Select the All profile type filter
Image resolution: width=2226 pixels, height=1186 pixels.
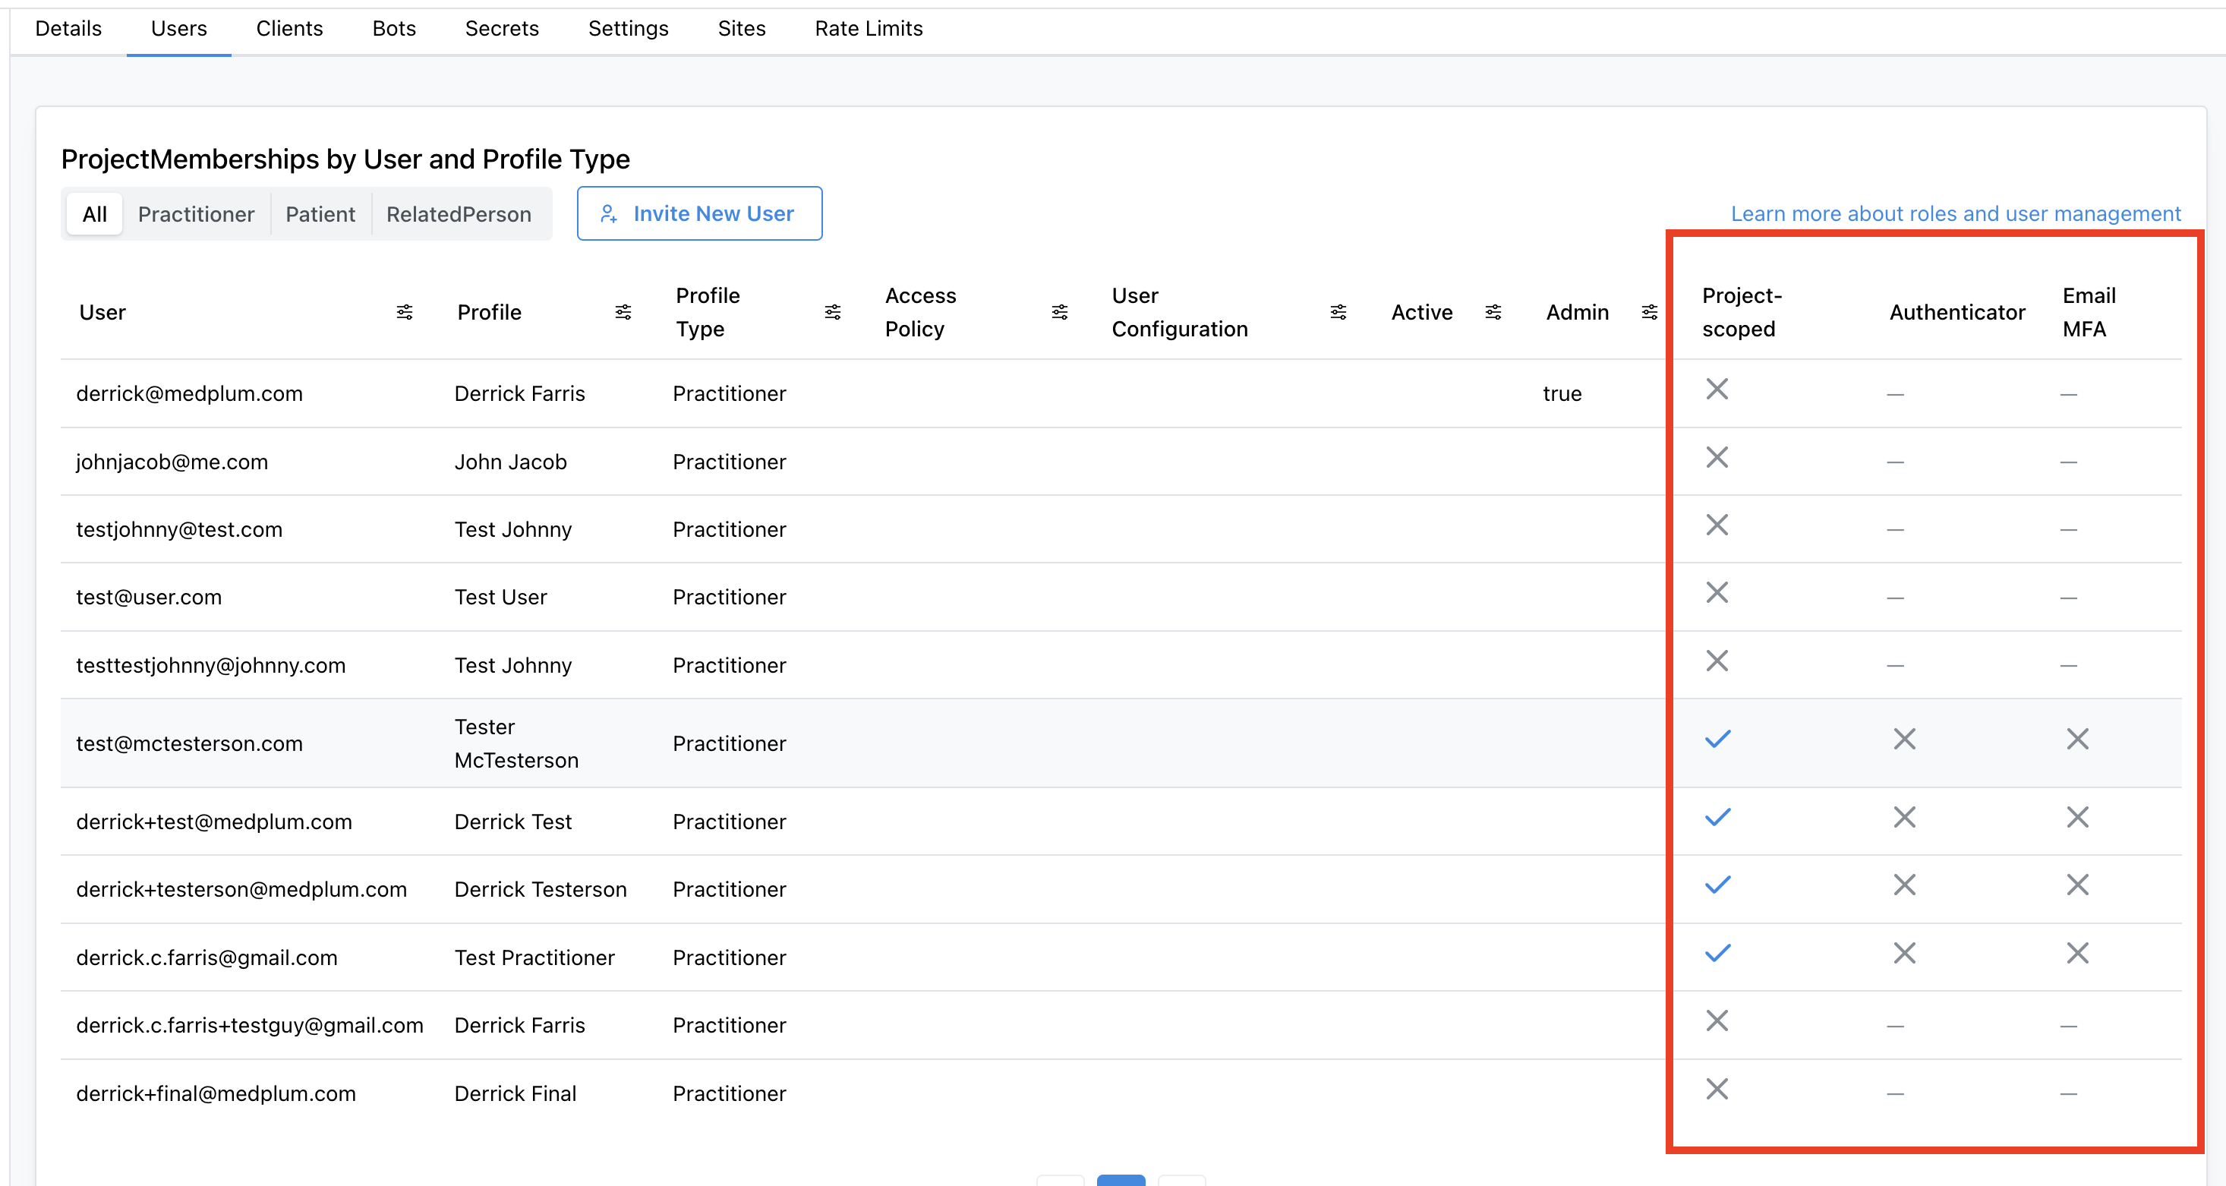[x=95, y=213]
